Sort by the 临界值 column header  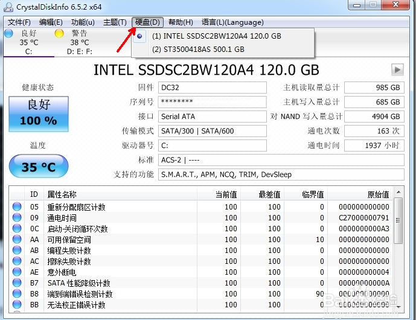click(x=306, y=194)
